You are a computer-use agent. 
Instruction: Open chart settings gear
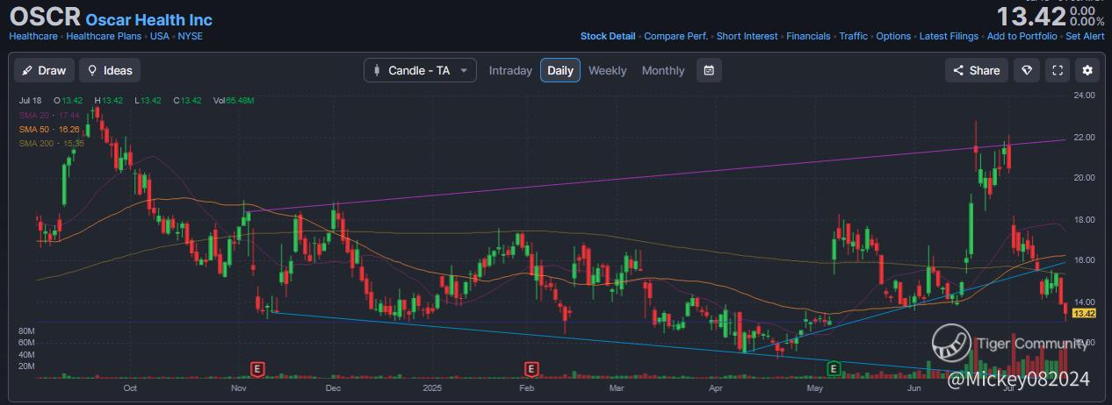(x=1087, y=70)
